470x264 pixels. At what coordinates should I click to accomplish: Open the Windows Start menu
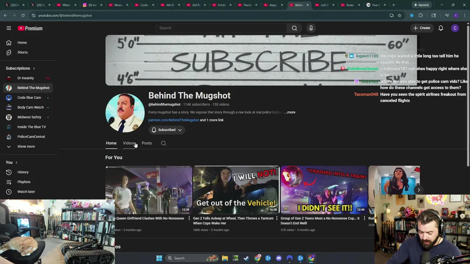159,258
